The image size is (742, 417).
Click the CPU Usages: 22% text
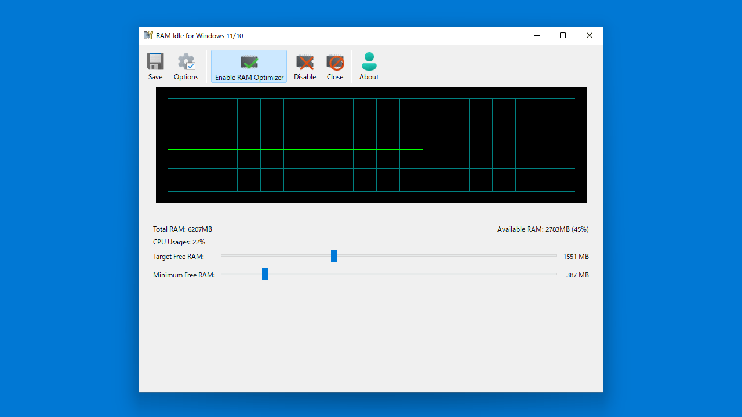coord(179,242)
